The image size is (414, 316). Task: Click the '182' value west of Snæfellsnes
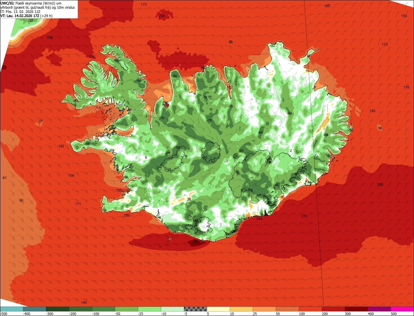[61, 146]
